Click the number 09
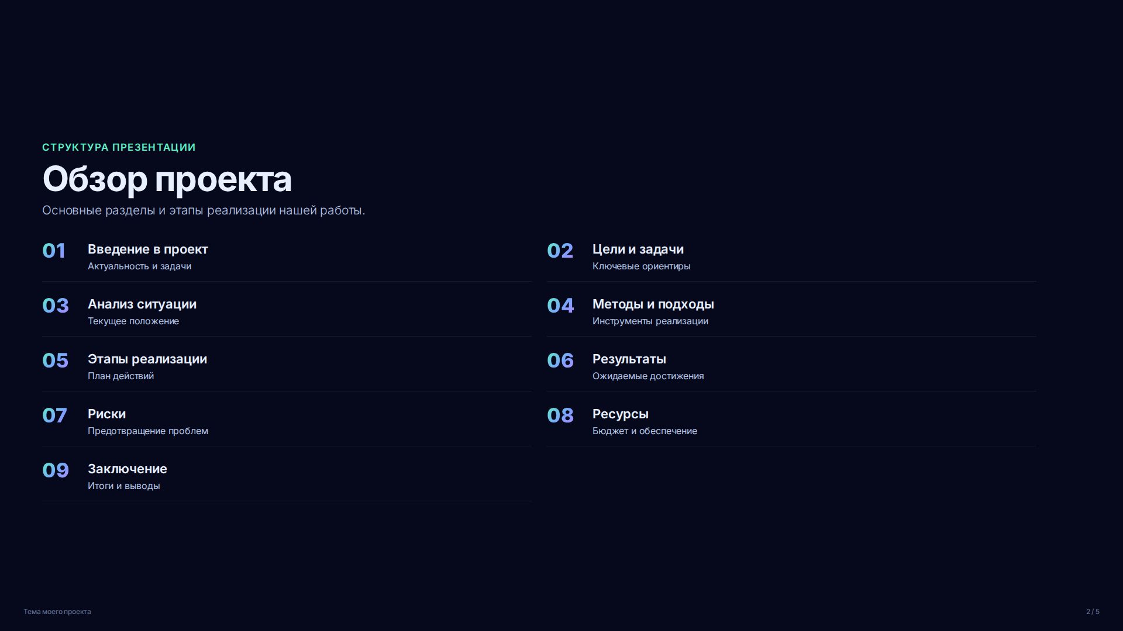The width and height of the screenshot is (1123, 631). pos(56,470)
